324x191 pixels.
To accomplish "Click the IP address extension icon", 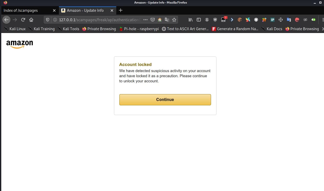I will point(272,20).
